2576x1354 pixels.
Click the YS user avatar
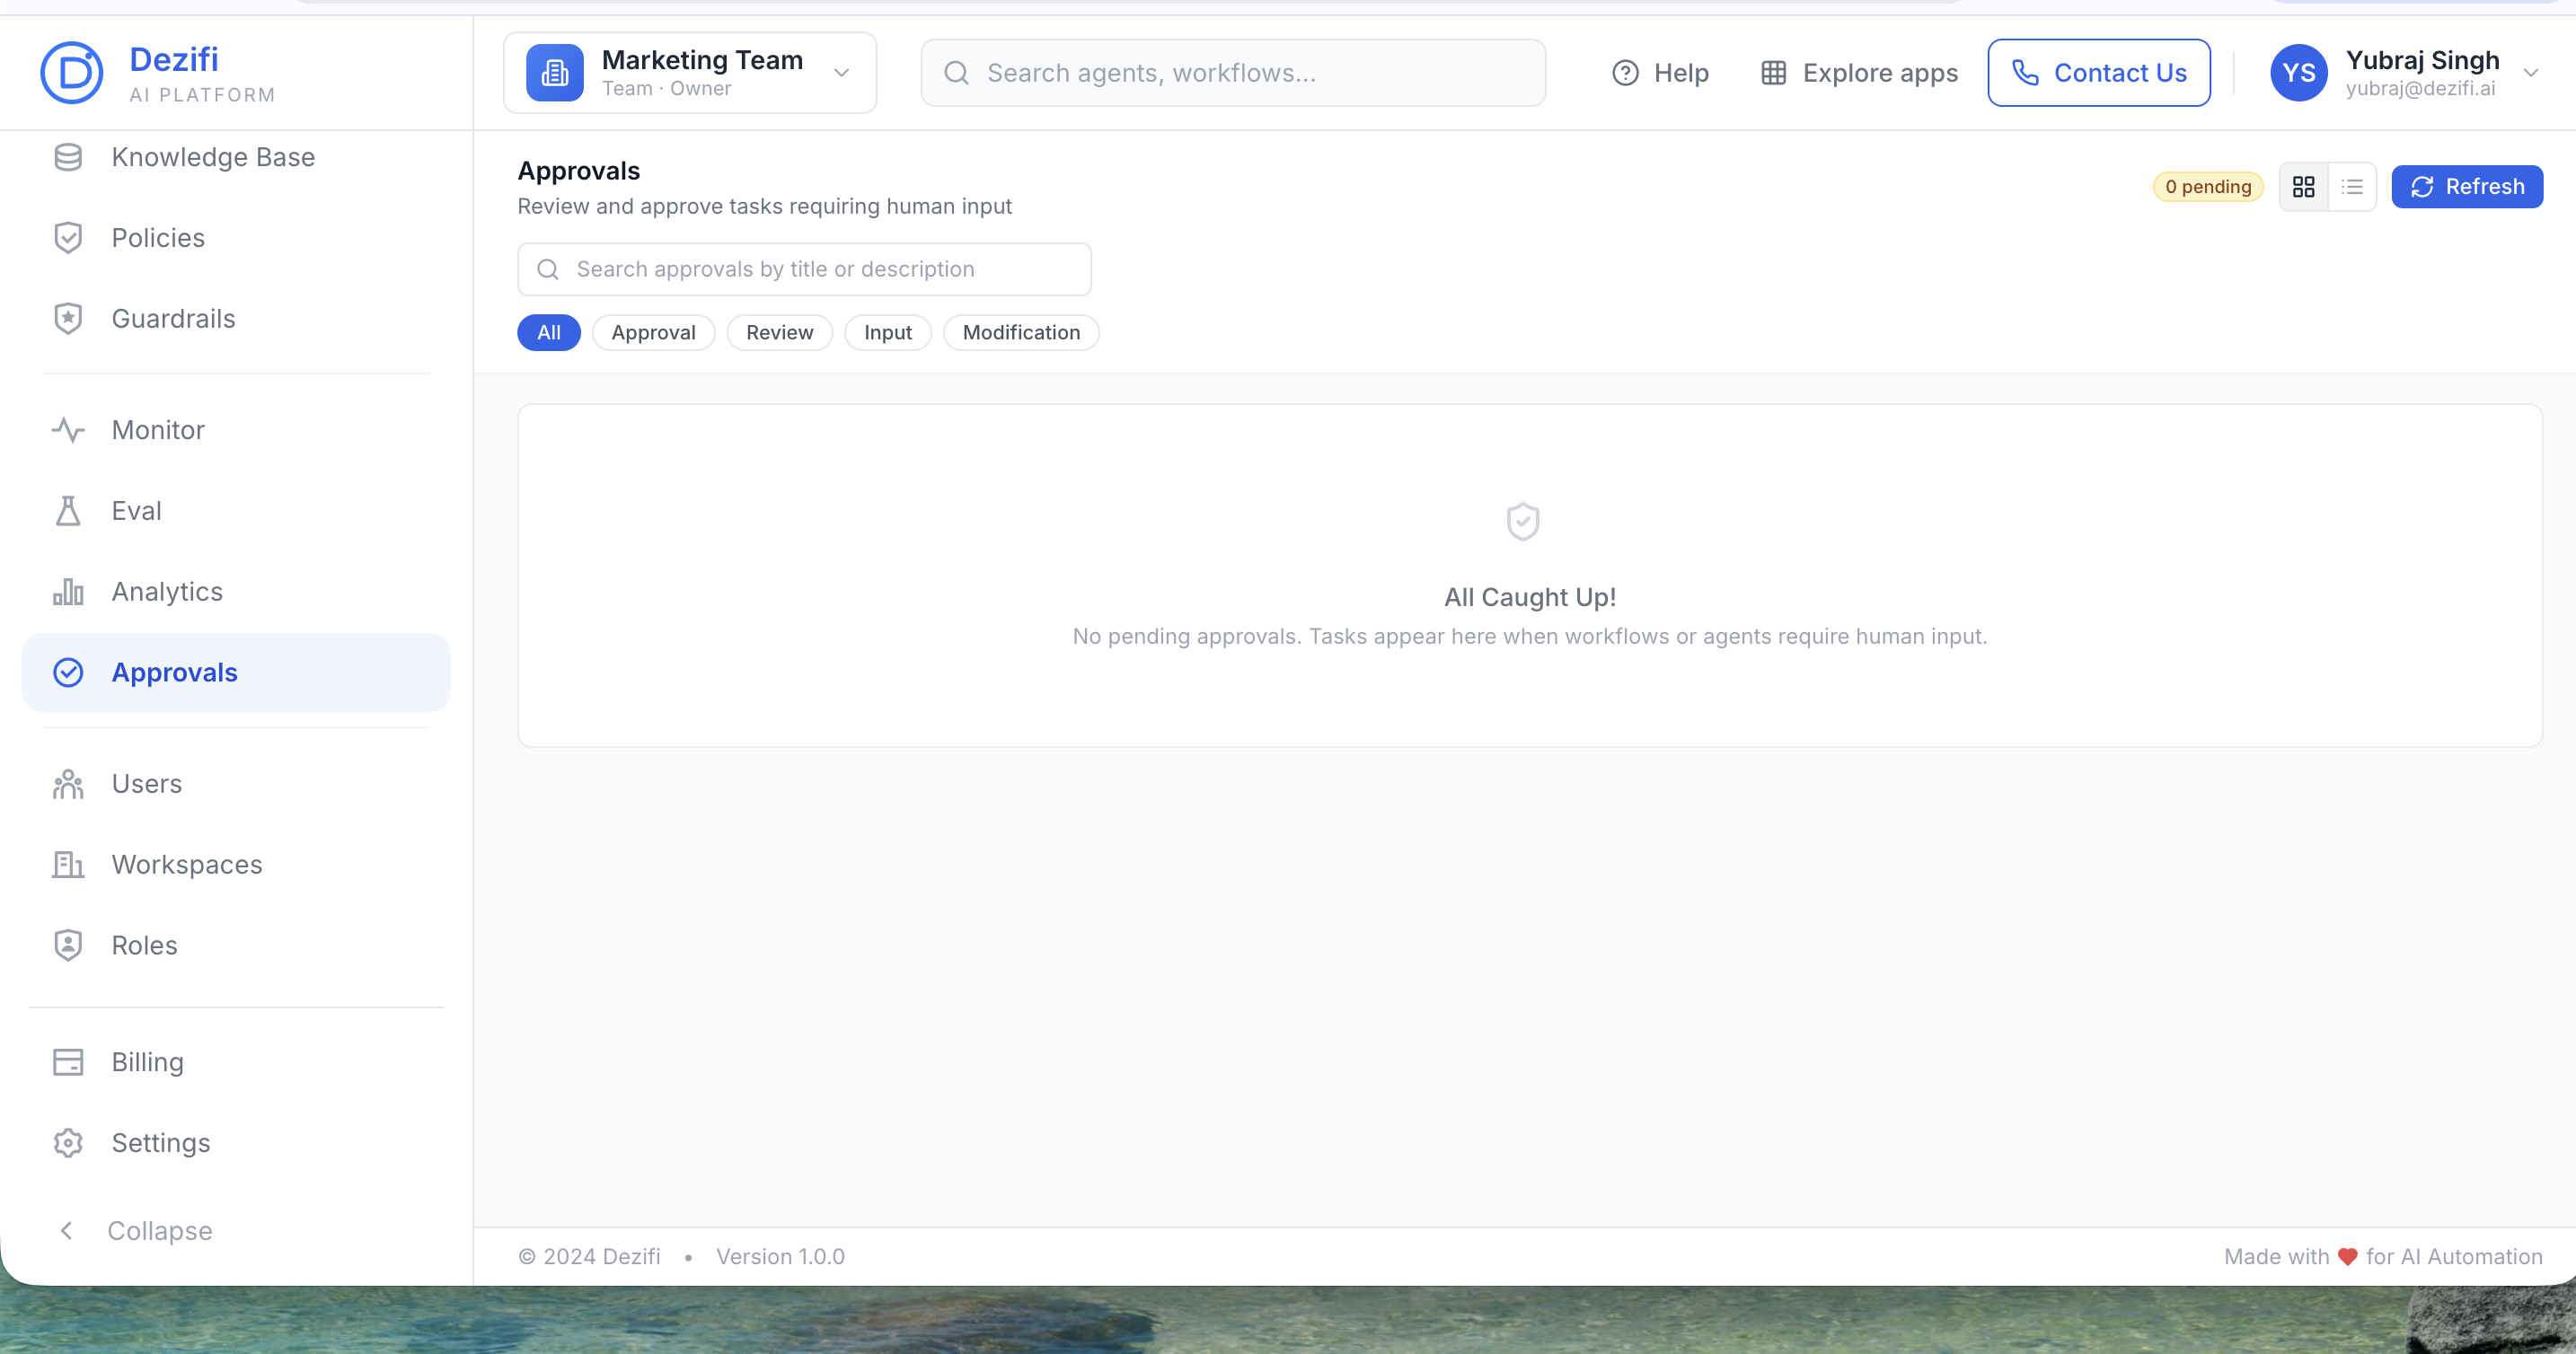coord(2298,73)
